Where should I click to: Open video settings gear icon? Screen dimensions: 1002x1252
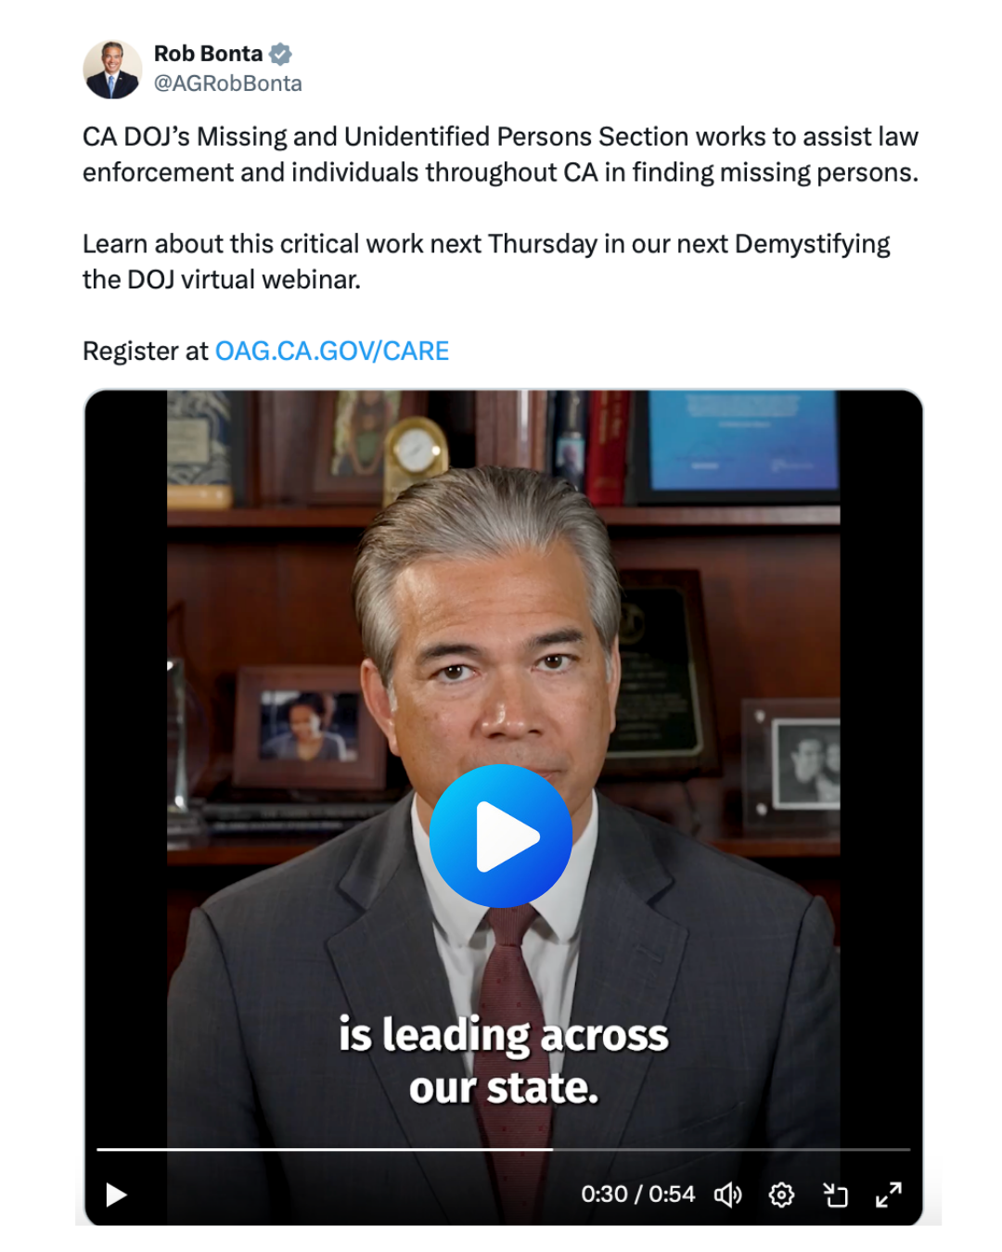(782, 1195)
